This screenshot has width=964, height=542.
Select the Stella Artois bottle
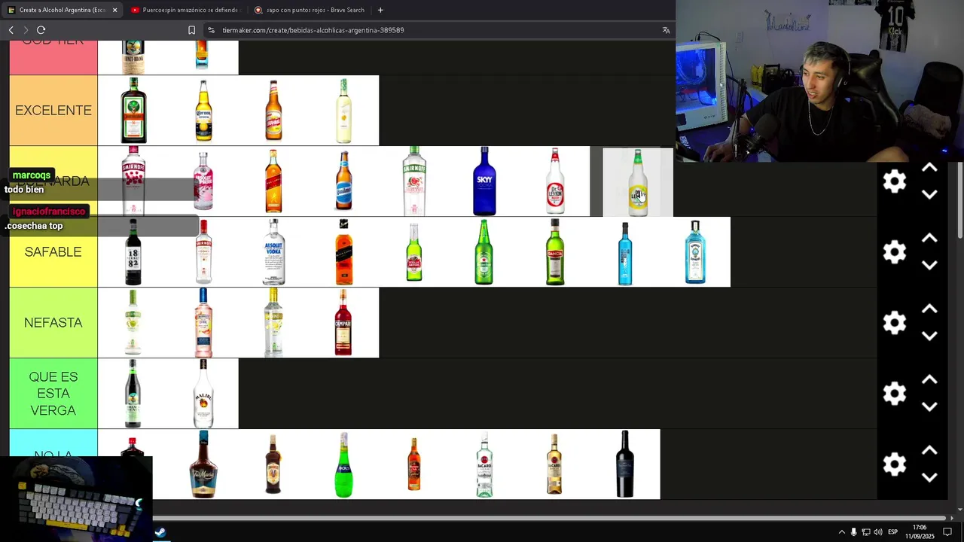click(414, 252)
